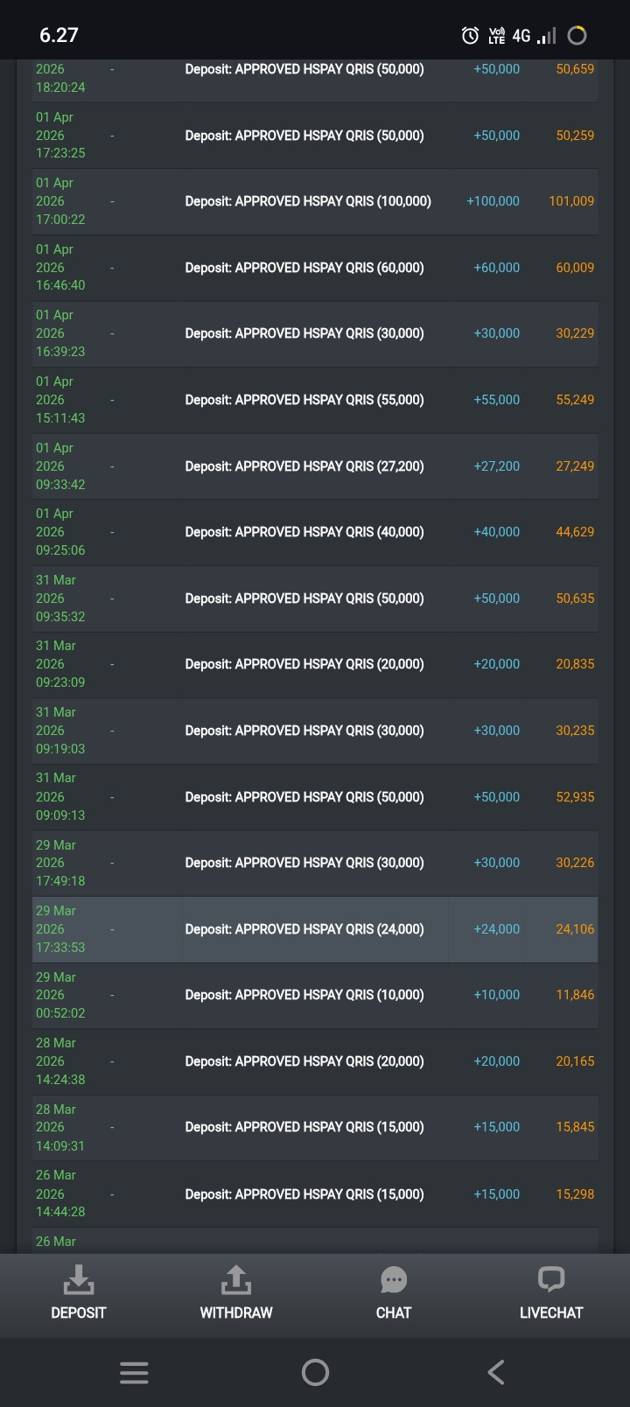Tap the +60,000 amount cell
The height and width of the screenshot is (1407, 630).
point(496,268)
